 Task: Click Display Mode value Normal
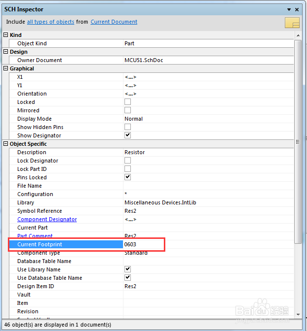[208, 119]
